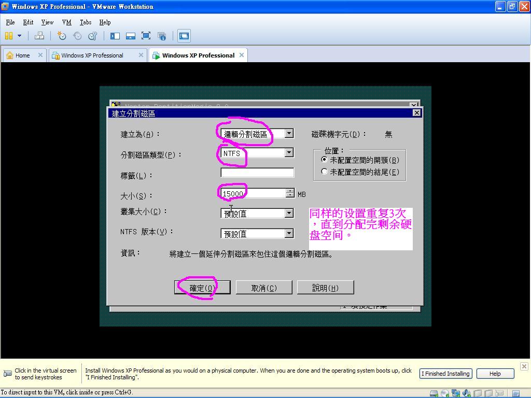Viewport: 531px width, 398px height.
Task: Decrease size with the down spinner arrow
Action: coord(290,195)
